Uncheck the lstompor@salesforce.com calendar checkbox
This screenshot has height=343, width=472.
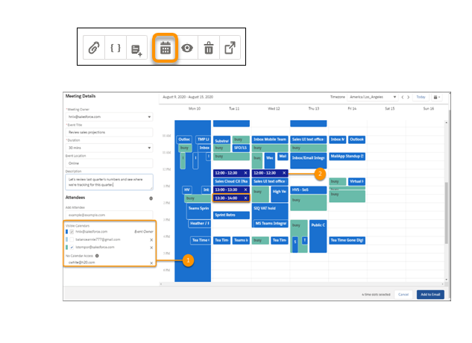click(x=72, y=247)
